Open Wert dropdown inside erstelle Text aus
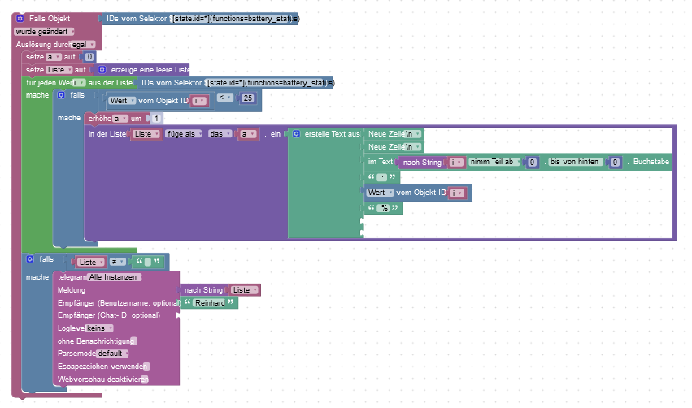The height and width of the screenshot is (408, 692). [380, 193]
